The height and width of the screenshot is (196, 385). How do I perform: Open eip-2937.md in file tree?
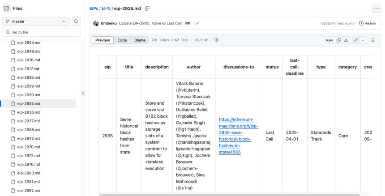(29, 121)
